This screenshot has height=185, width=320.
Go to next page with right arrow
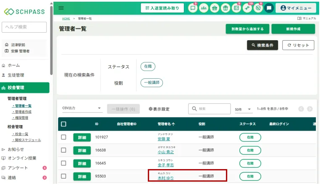(x=310, y=109)
